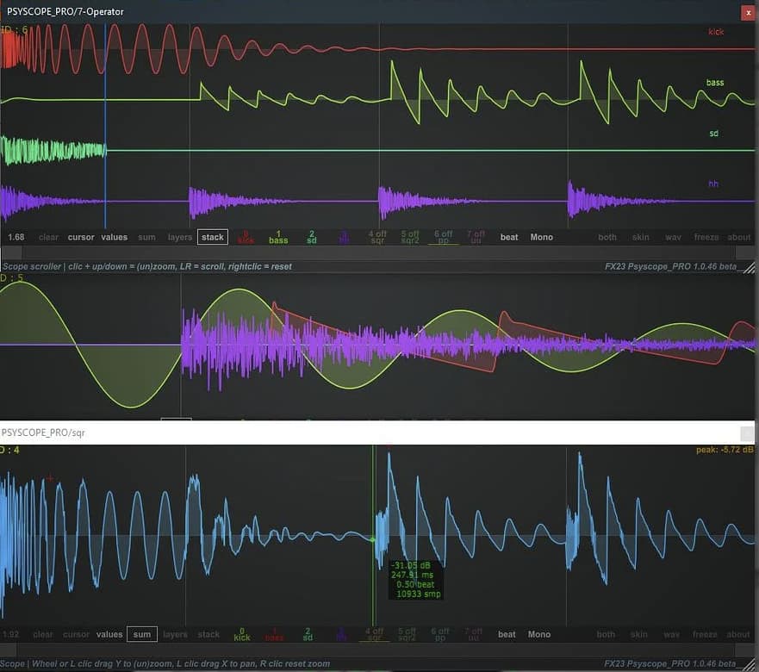This screenshot has width=759, height=672.
Task: Enable channel 5 sqr2 in the 7-Operator toolbar
Action: click(x=410, y=237)
